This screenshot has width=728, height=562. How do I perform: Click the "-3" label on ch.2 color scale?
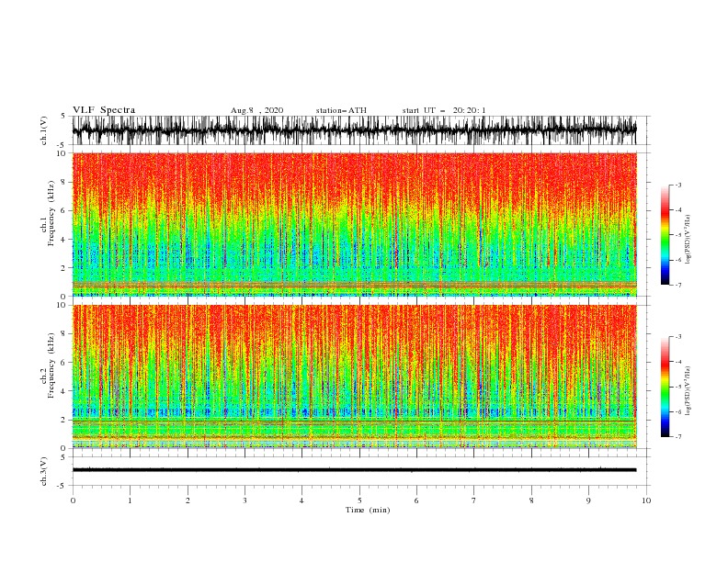pos(678,337)
